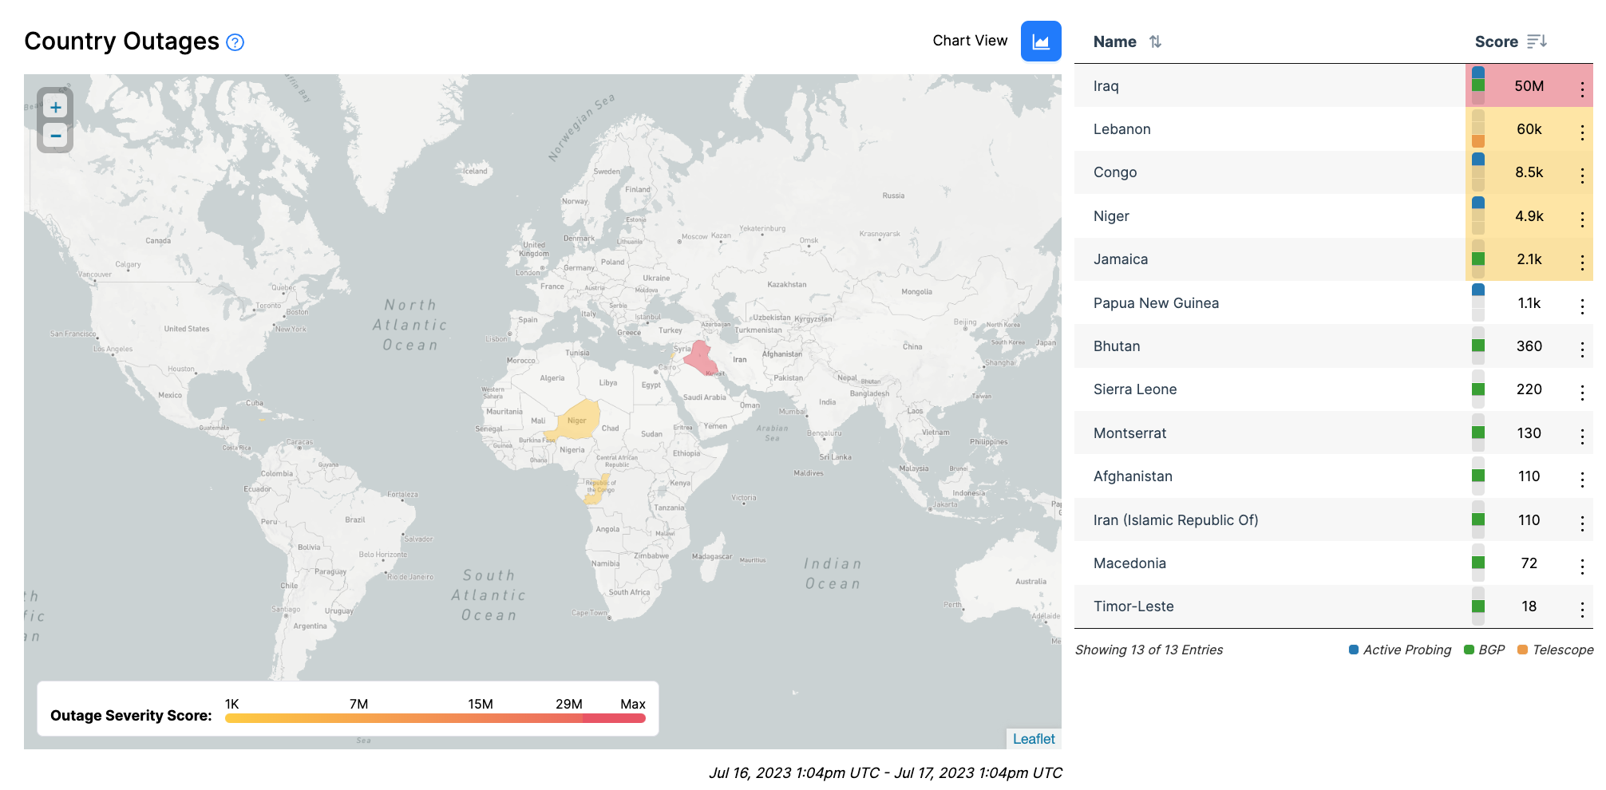1606x790 pixels.
Task: Click the Papua New Guinea row name
Action: (x=1155, y=303)
